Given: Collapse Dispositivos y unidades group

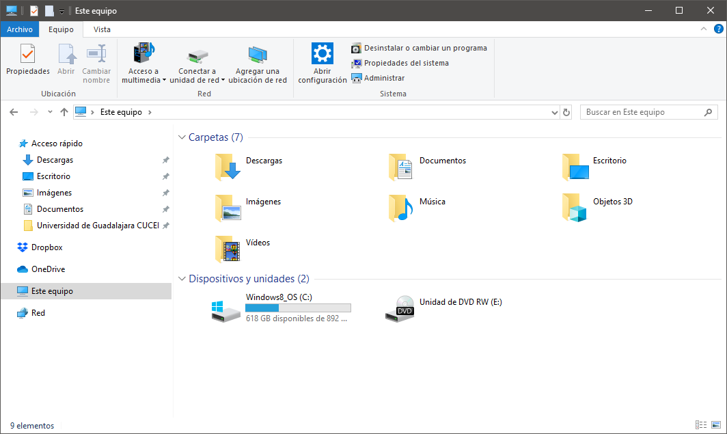Looking at the screenshot, I should (182, 279).
